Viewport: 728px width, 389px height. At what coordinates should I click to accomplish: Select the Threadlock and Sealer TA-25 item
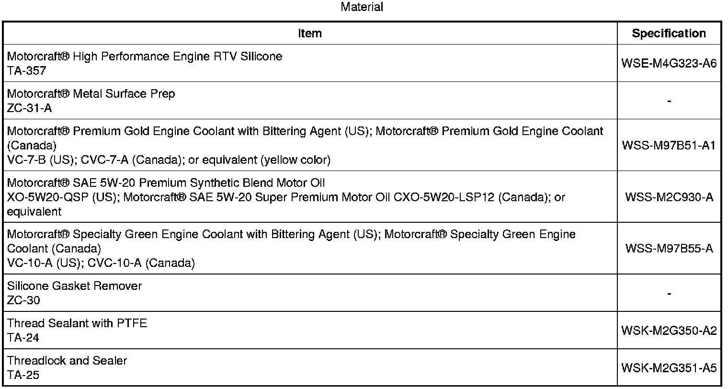click(x=67, y=361)
